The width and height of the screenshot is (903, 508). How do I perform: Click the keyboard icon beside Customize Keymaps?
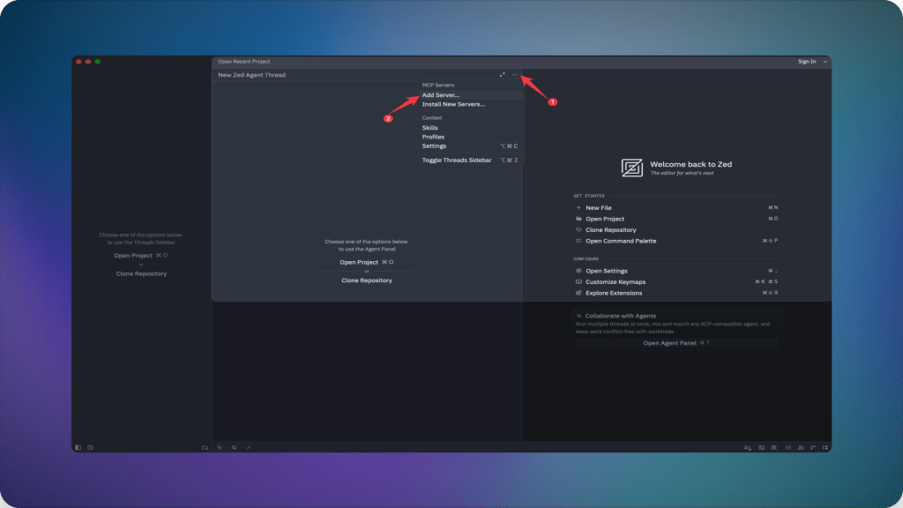(578, 281)
